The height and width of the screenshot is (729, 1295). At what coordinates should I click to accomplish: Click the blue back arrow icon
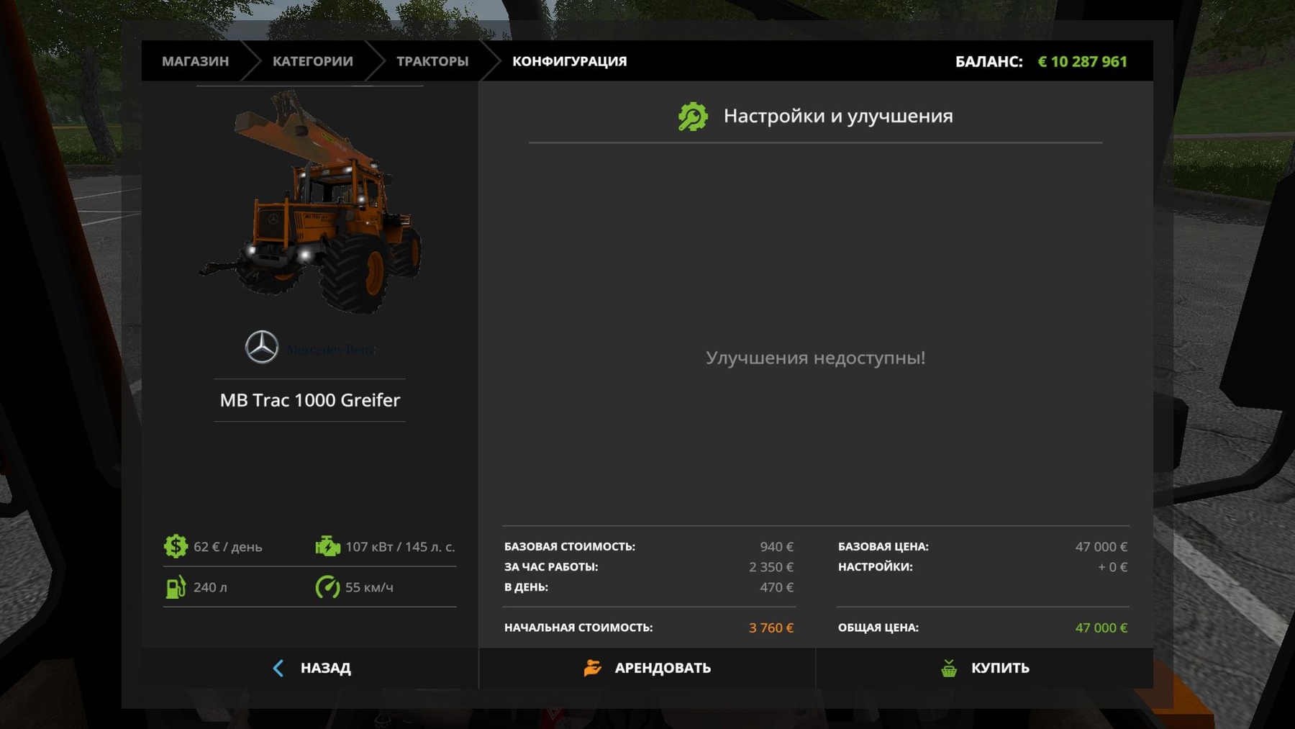click(278, 668)
